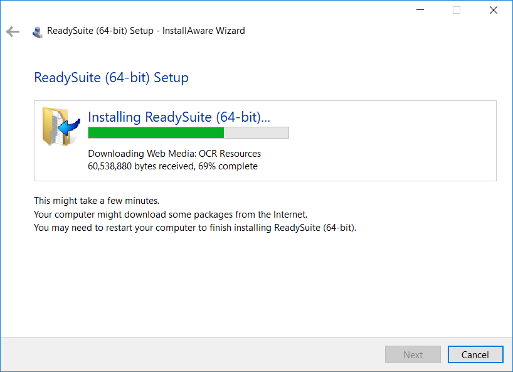Click the InstallAware setup icon in title
Viewport: 513px width, 372px height.
[x=37, y=32]
